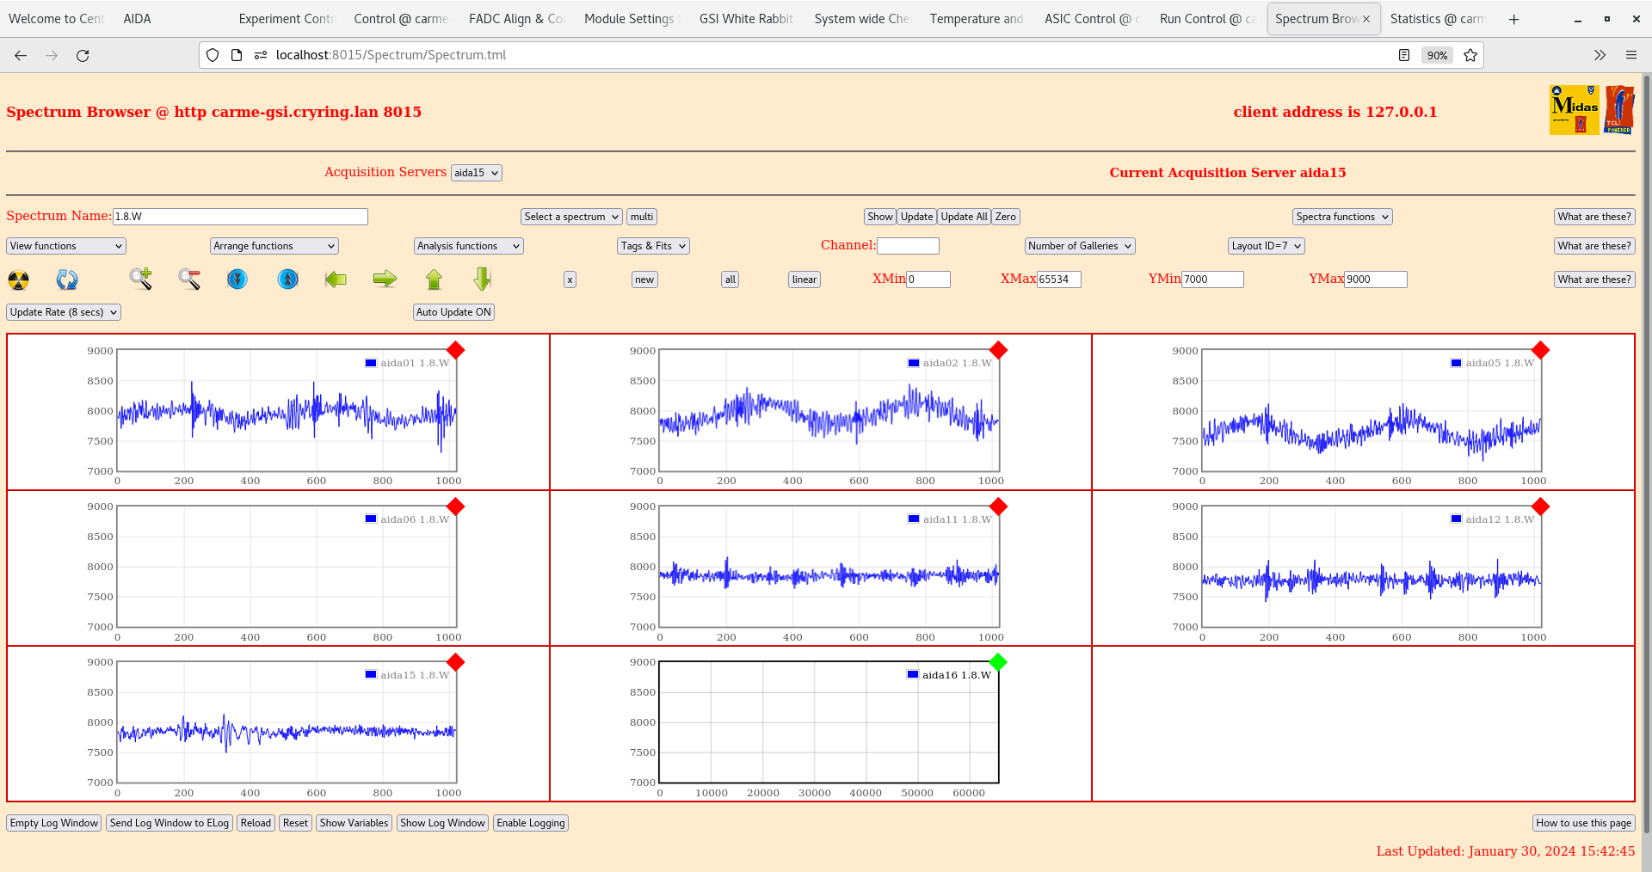Select the zoom-in magnifier icon

pyautogui.click(x=141, y=279)
